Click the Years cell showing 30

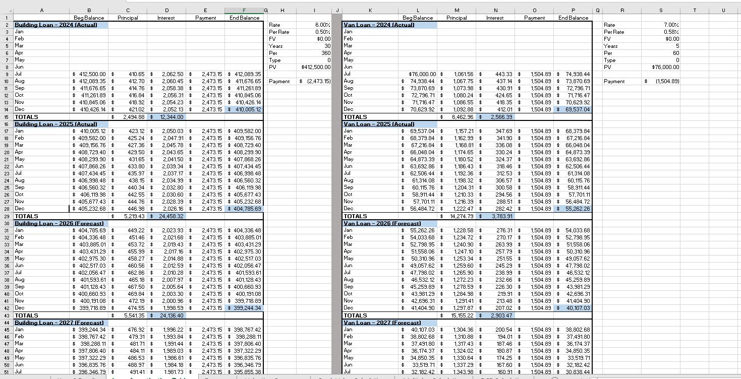(314, 45)
